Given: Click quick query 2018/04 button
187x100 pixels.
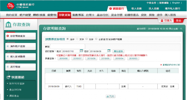Looking at the screenshot, I should (x=119, y=59).
